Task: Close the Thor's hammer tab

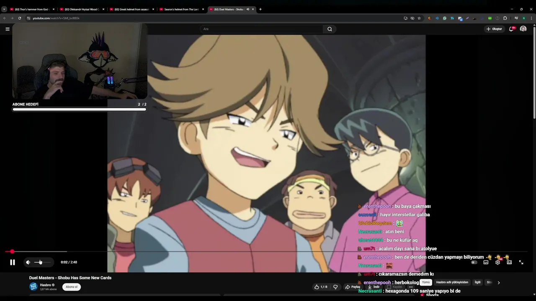Action: pos(54,9)
